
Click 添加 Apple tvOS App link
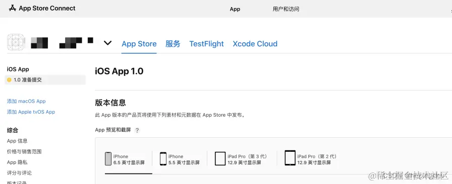[31, 112]
